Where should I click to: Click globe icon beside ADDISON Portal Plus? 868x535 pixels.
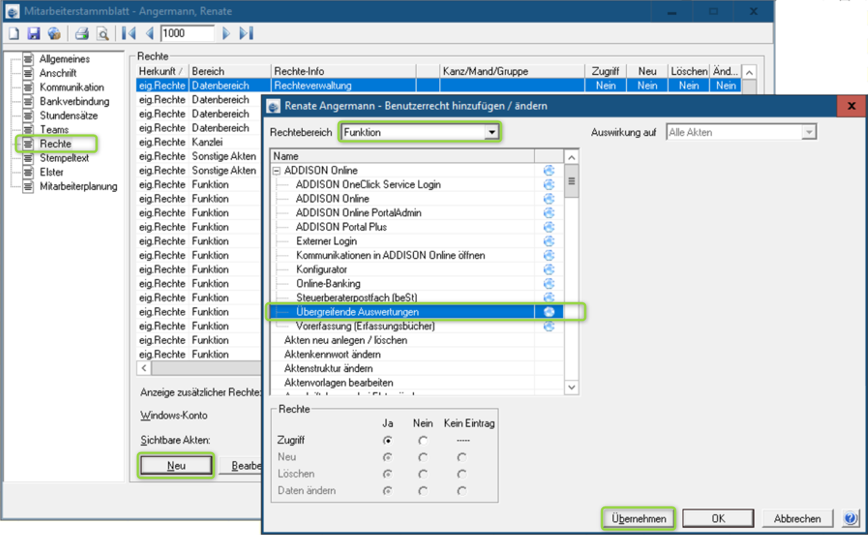coord(549,227)
